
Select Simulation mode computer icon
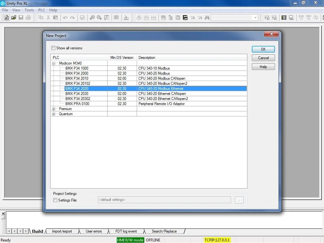click(x=291, y=18)
